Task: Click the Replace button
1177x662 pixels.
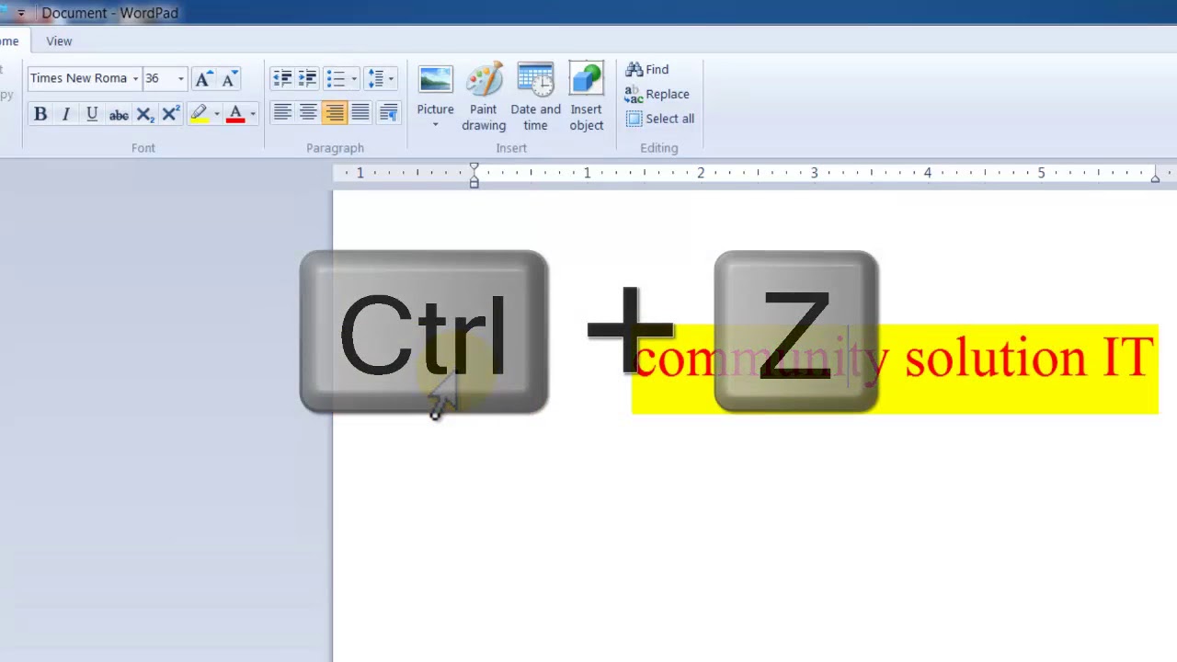Action: (x=657, y=94)
